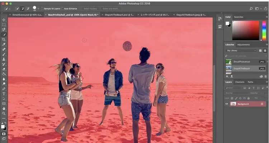Select the Move tool

point(4,20)
